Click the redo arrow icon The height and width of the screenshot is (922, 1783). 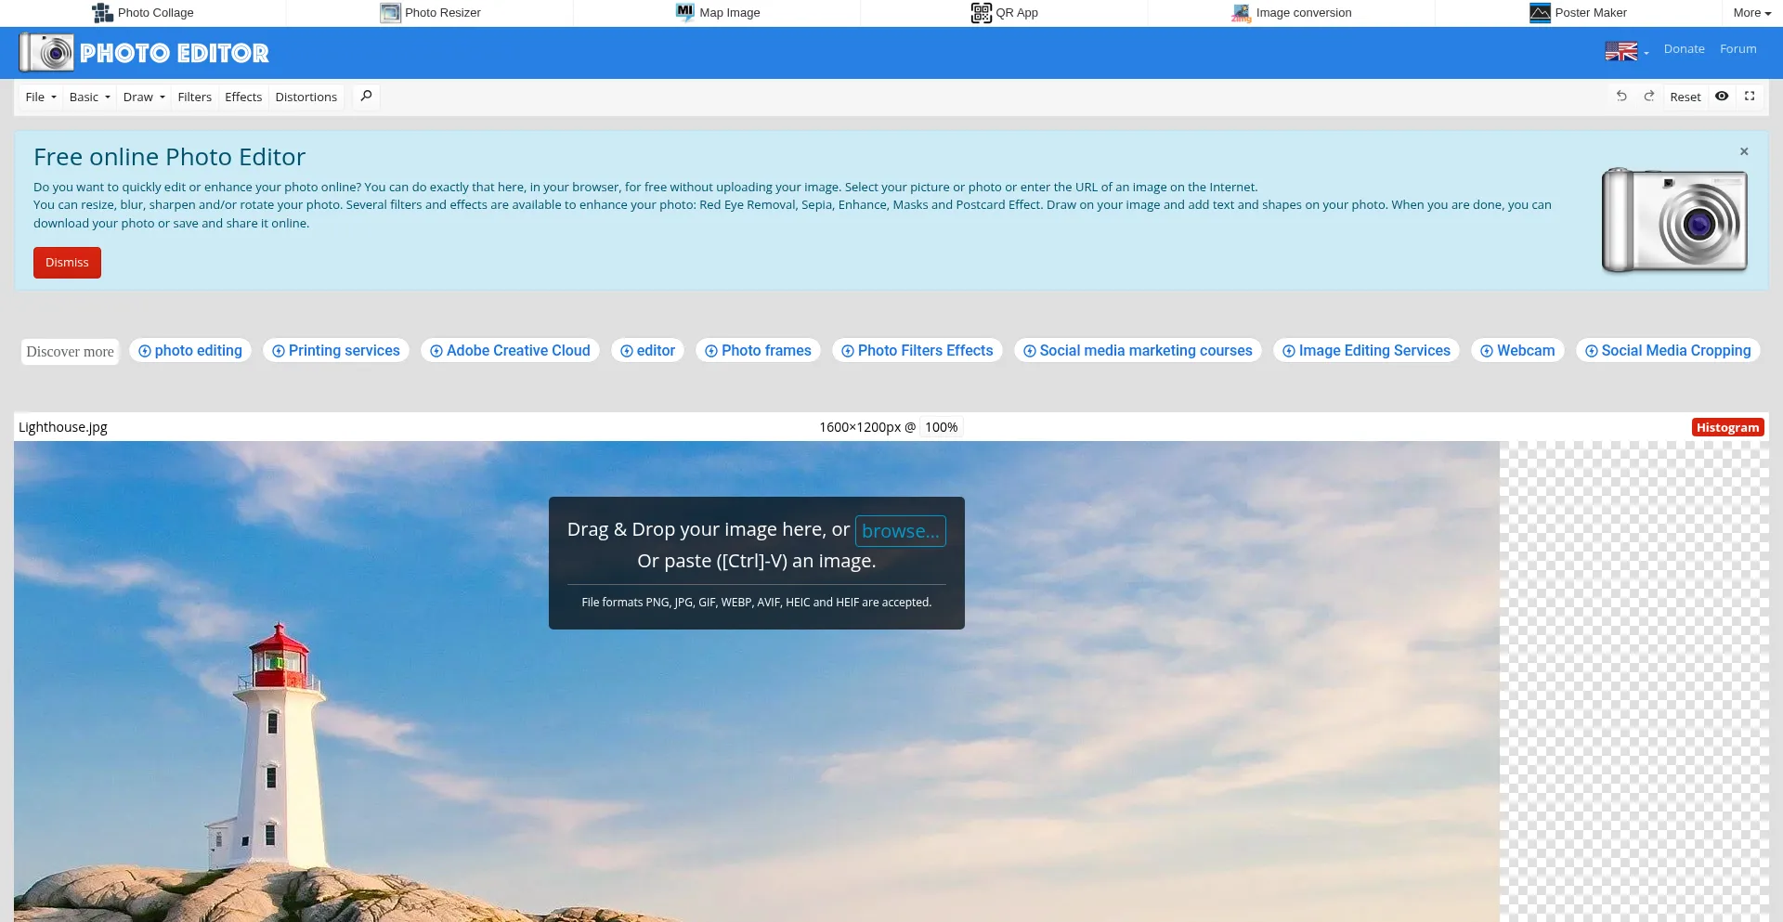point(1649,97)
